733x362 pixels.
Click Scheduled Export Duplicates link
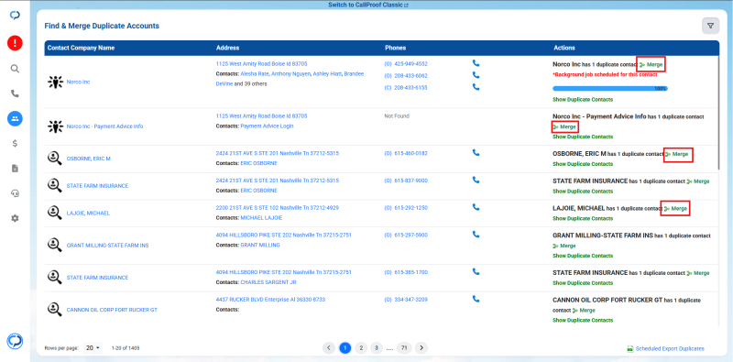pos(666,348)
